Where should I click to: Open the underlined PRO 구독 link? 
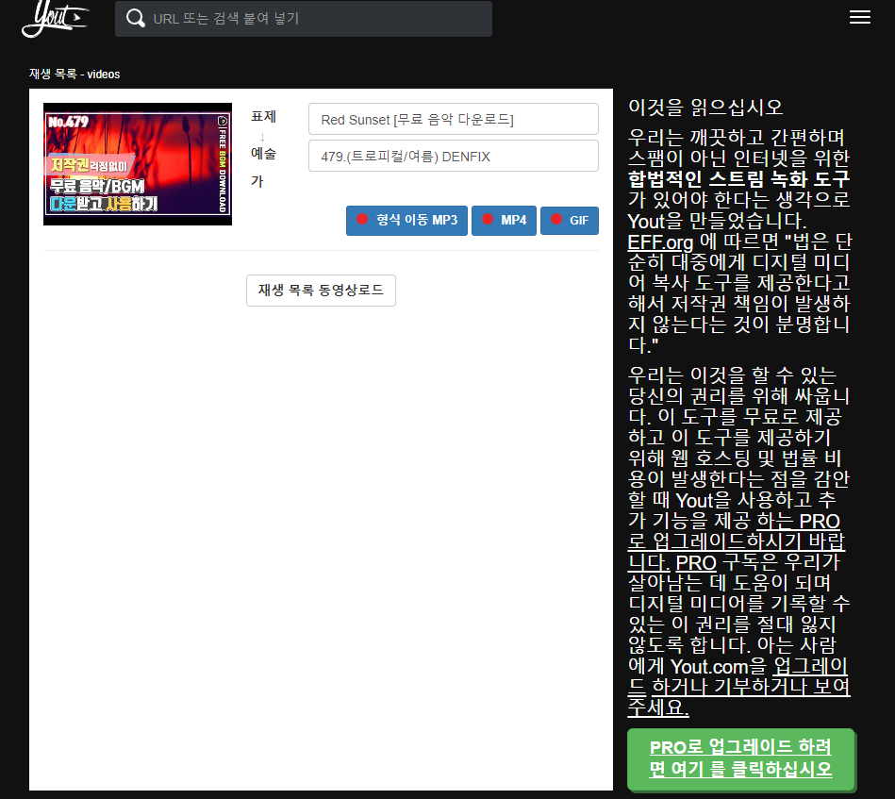point(696,562)
